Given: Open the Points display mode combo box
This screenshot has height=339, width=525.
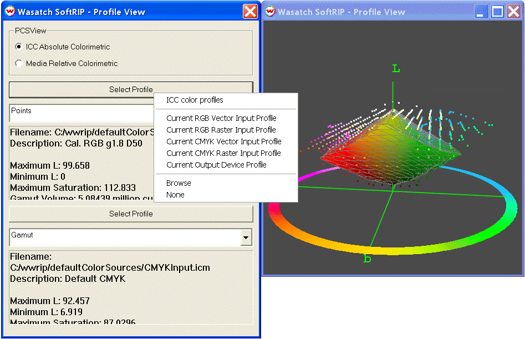Looking at the screenshot, I should tap(81, 113).
